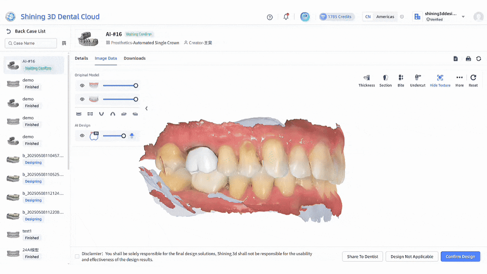This screenshot has width=487, height=274.
Task: Open the shining3ddesi account dropdown
Action: 463,17
